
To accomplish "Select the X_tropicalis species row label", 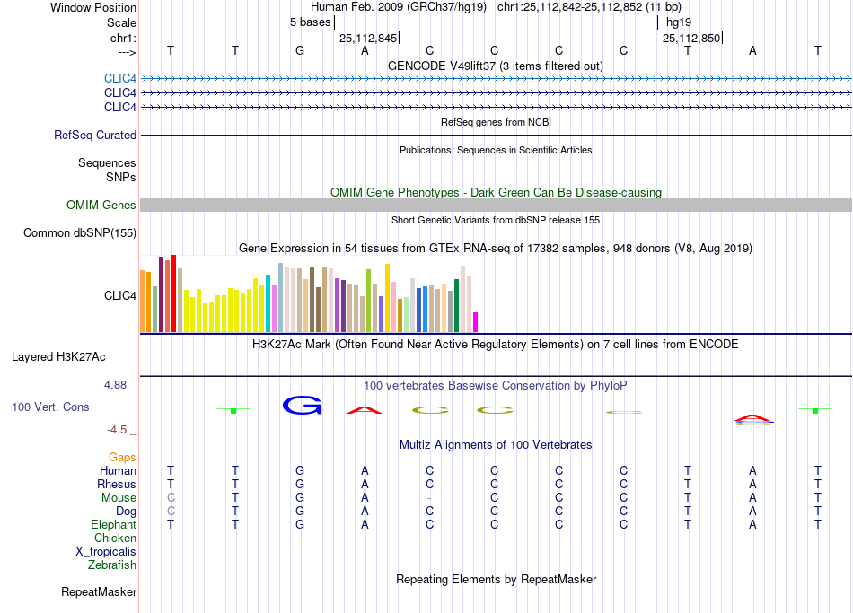I will (x=106, y=552).
